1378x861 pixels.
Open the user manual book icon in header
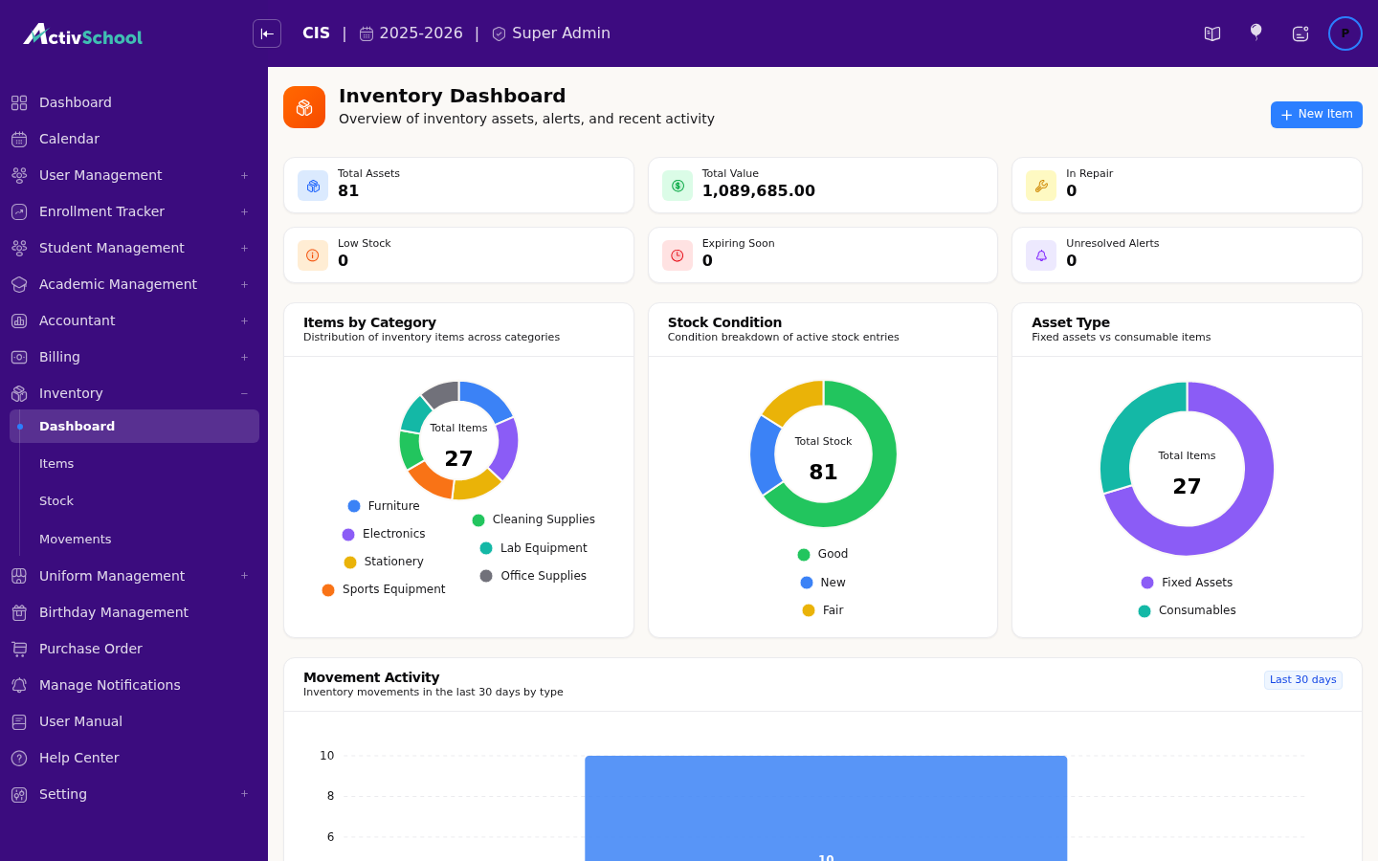[1212, 33]
